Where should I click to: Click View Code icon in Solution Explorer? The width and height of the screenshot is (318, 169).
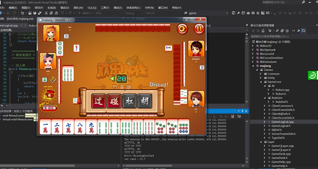(293, 31)
